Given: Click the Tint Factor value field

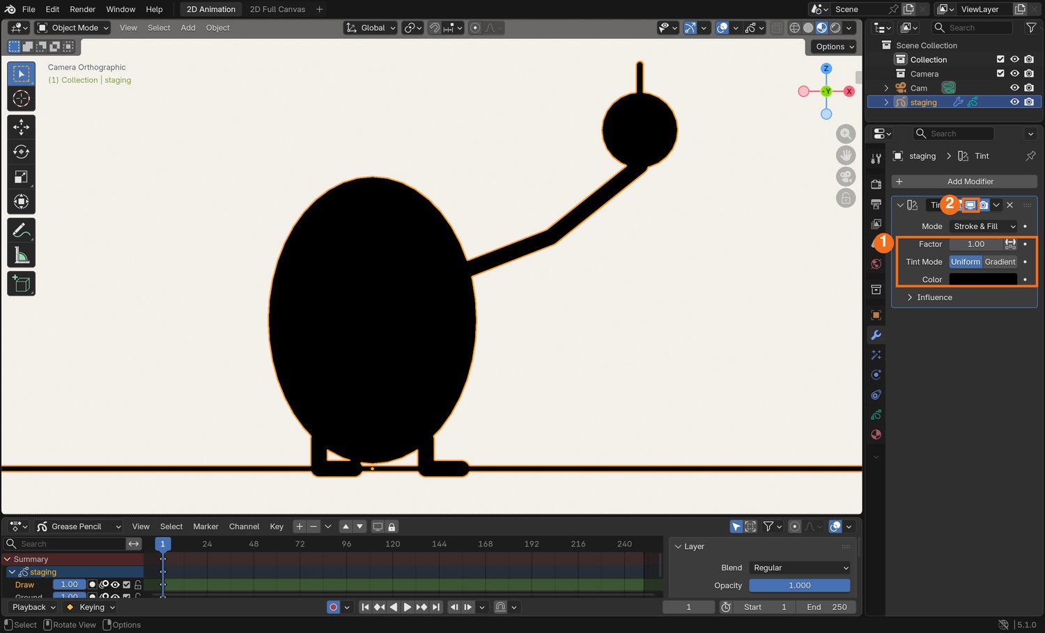Looking at the screenshot, I should [976, 244].
